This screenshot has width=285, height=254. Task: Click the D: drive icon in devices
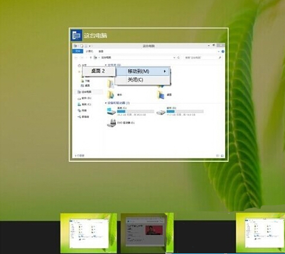(161, 112)
